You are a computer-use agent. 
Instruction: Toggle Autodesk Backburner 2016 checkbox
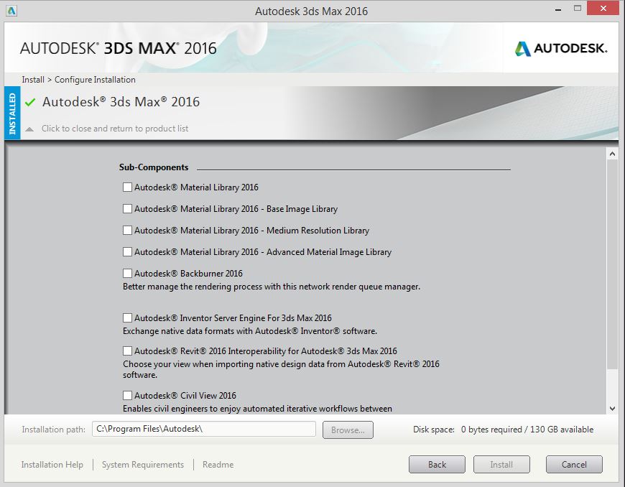127,274
